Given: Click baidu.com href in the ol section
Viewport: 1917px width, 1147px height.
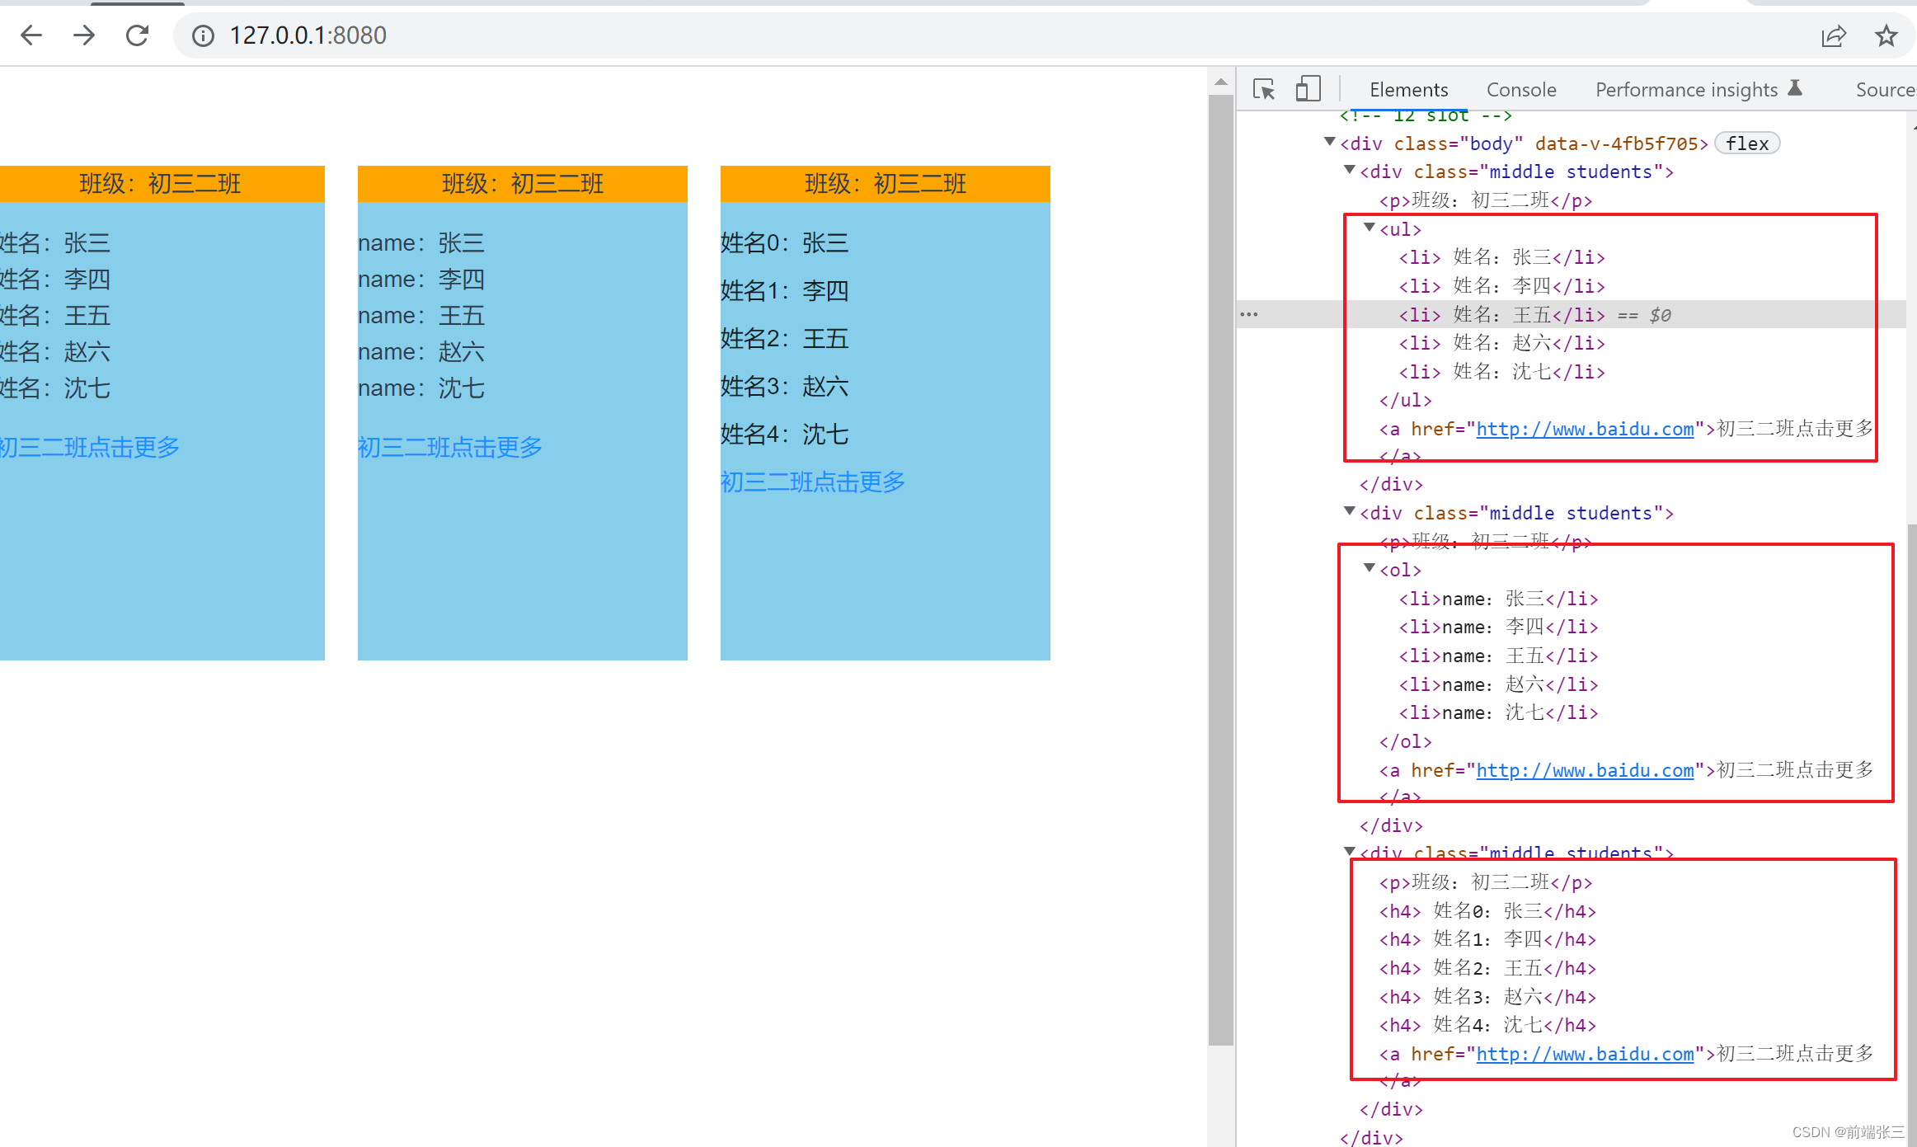Looking at the screenshot, I should click(x=1584, y=770).
